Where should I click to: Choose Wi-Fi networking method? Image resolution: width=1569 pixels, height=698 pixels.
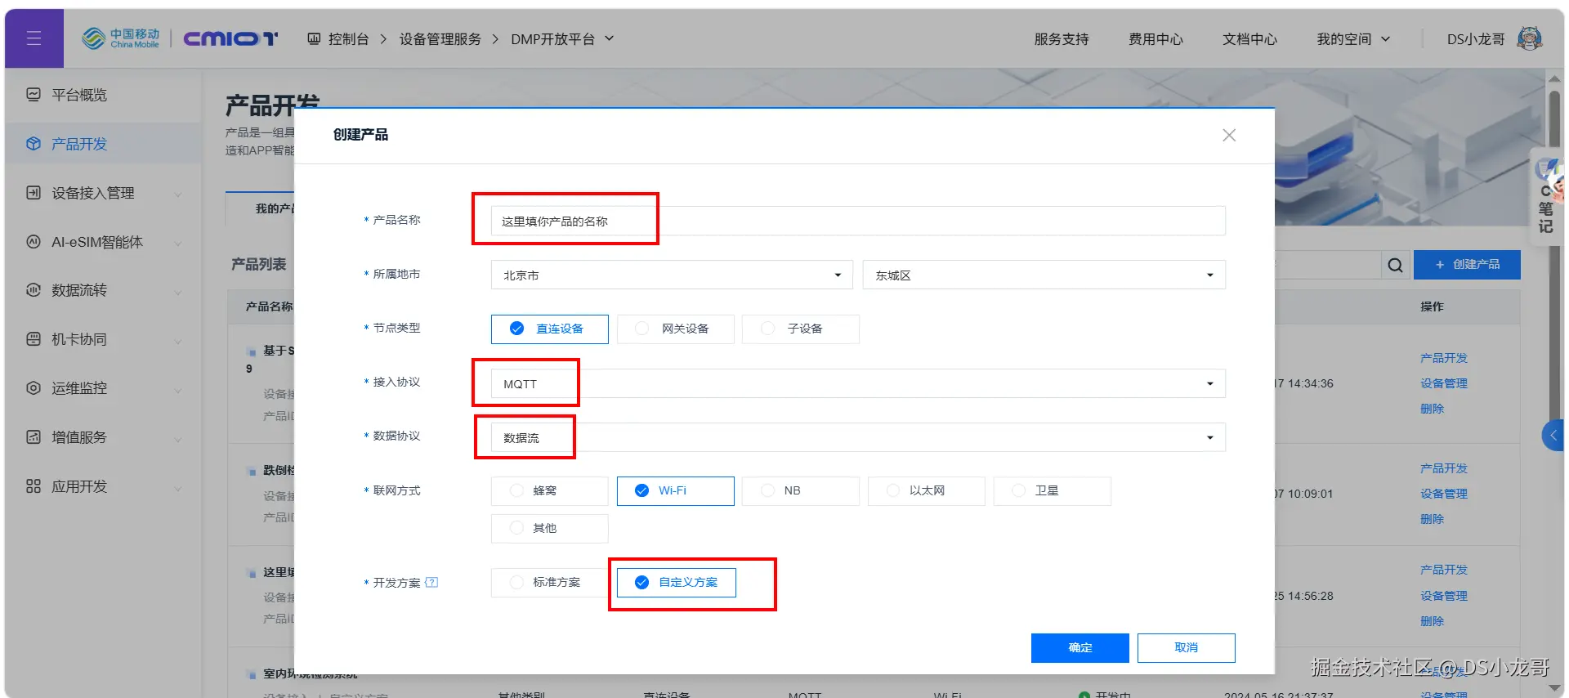pos(676,490)
